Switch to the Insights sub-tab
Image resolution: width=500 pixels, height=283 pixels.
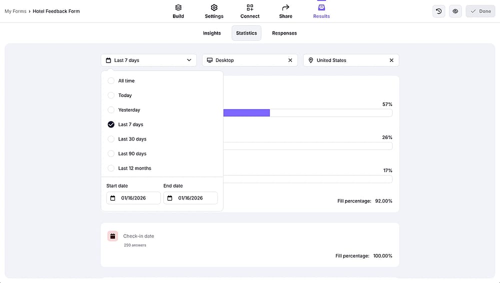(x=211, y=33)
